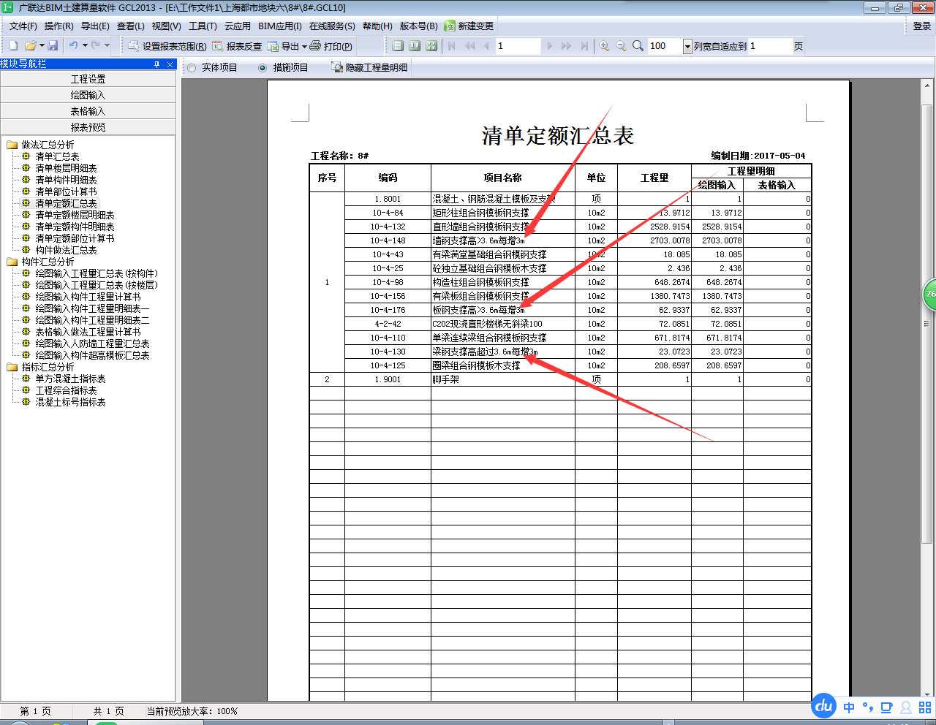Image resolution: width=936 pixels, height=725 pixels.
Task: Click 报表反查 report check tool
Action: click(x=237, y=46)
